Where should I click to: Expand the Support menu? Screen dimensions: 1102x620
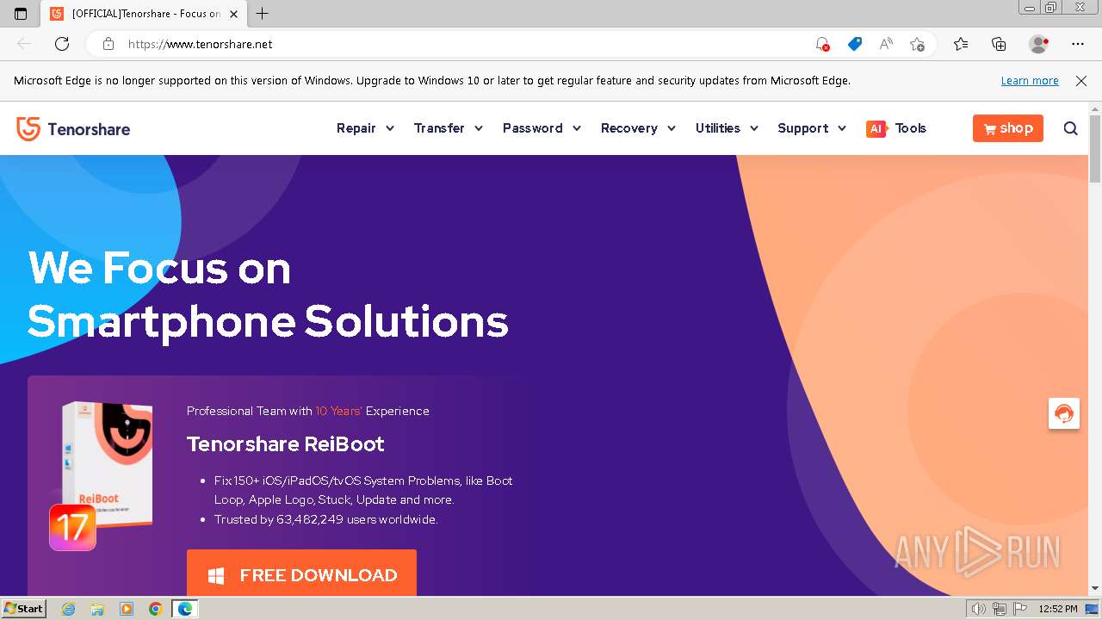pos(812,128)
